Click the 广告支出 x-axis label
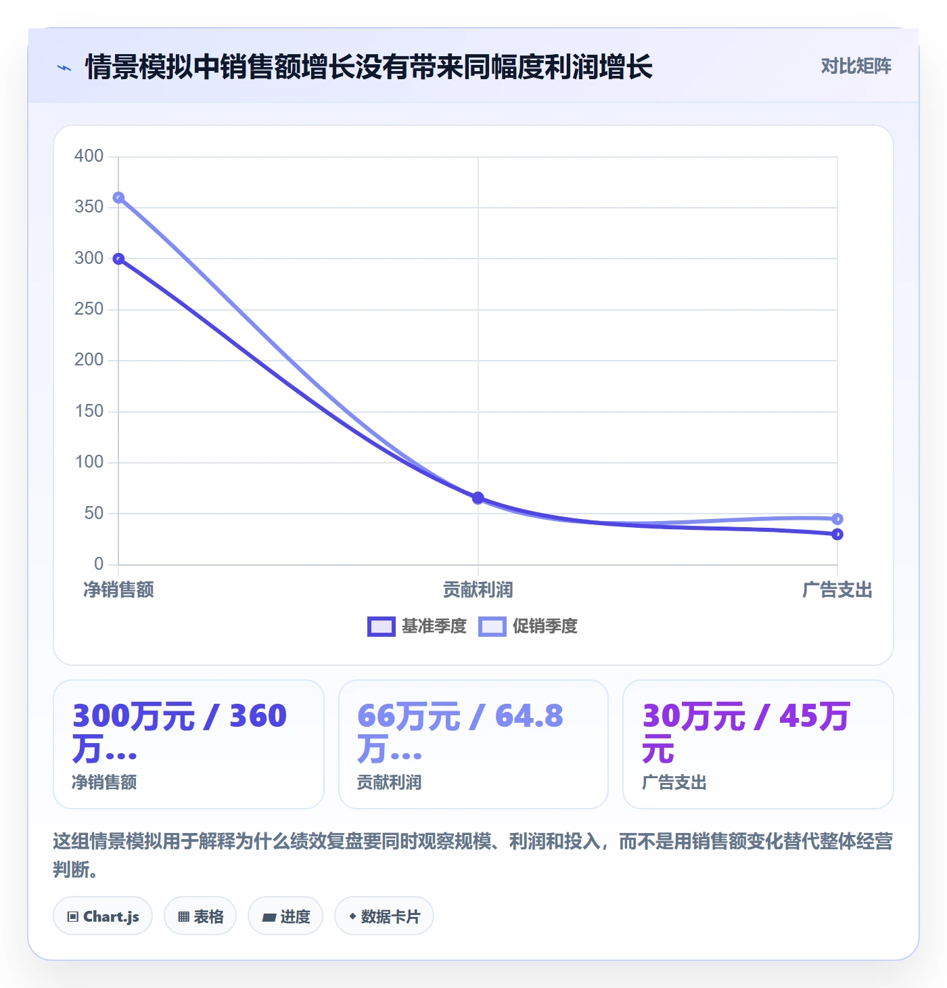The image size is (947, 988). 837,590
